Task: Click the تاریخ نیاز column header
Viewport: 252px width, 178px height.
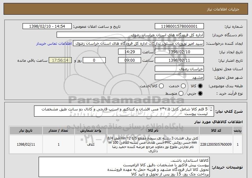Action: (x=26, y=131)
